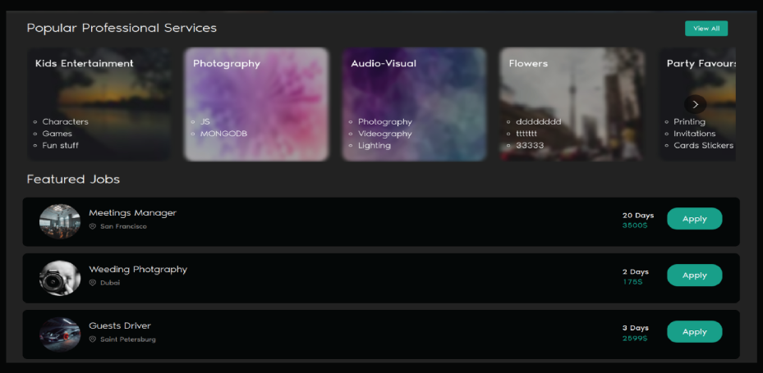Click the 2 Days duration label

636,272
